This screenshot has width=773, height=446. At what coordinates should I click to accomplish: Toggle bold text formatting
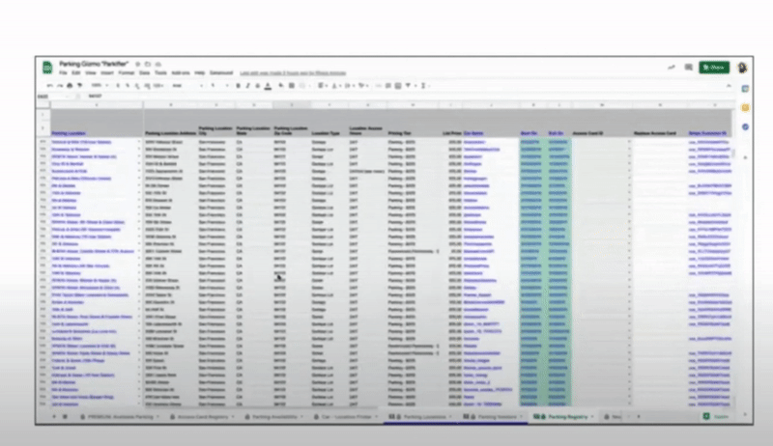click(x=237, y=85)
